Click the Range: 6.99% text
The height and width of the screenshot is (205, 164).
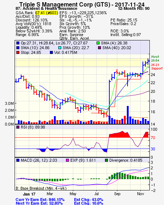pyautogui.click(x=27, y=35)
